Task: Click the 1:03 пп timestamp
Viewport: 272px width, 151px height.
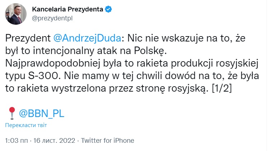Action: click(17, 141)
